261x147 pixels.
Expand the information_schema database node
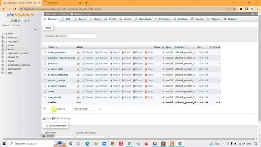pos(3,53)
